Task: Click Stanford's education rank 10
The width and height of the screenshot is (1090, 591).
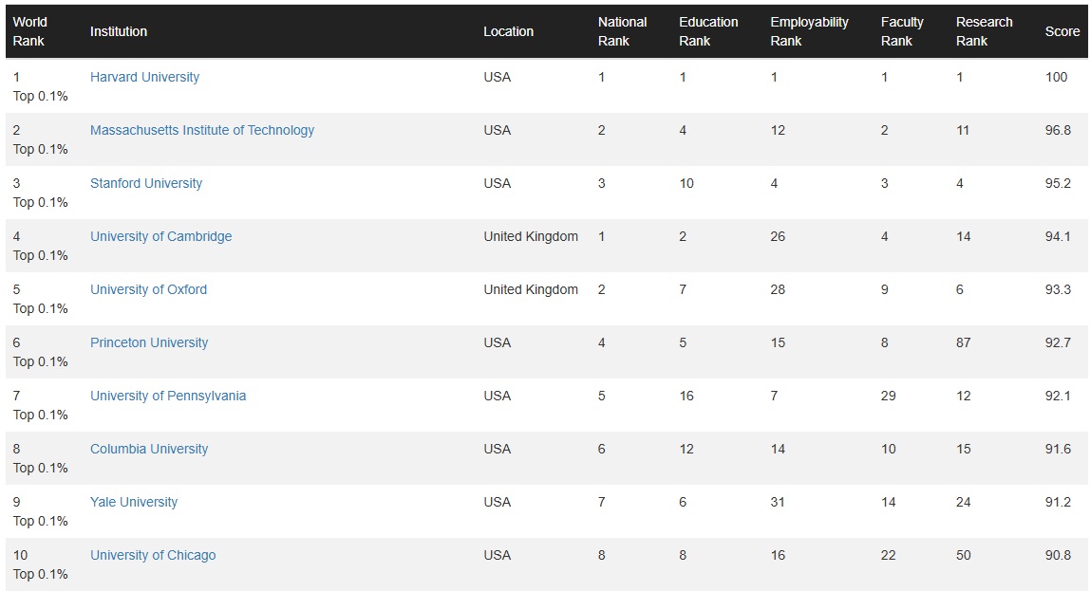Action: click(686, 183)
